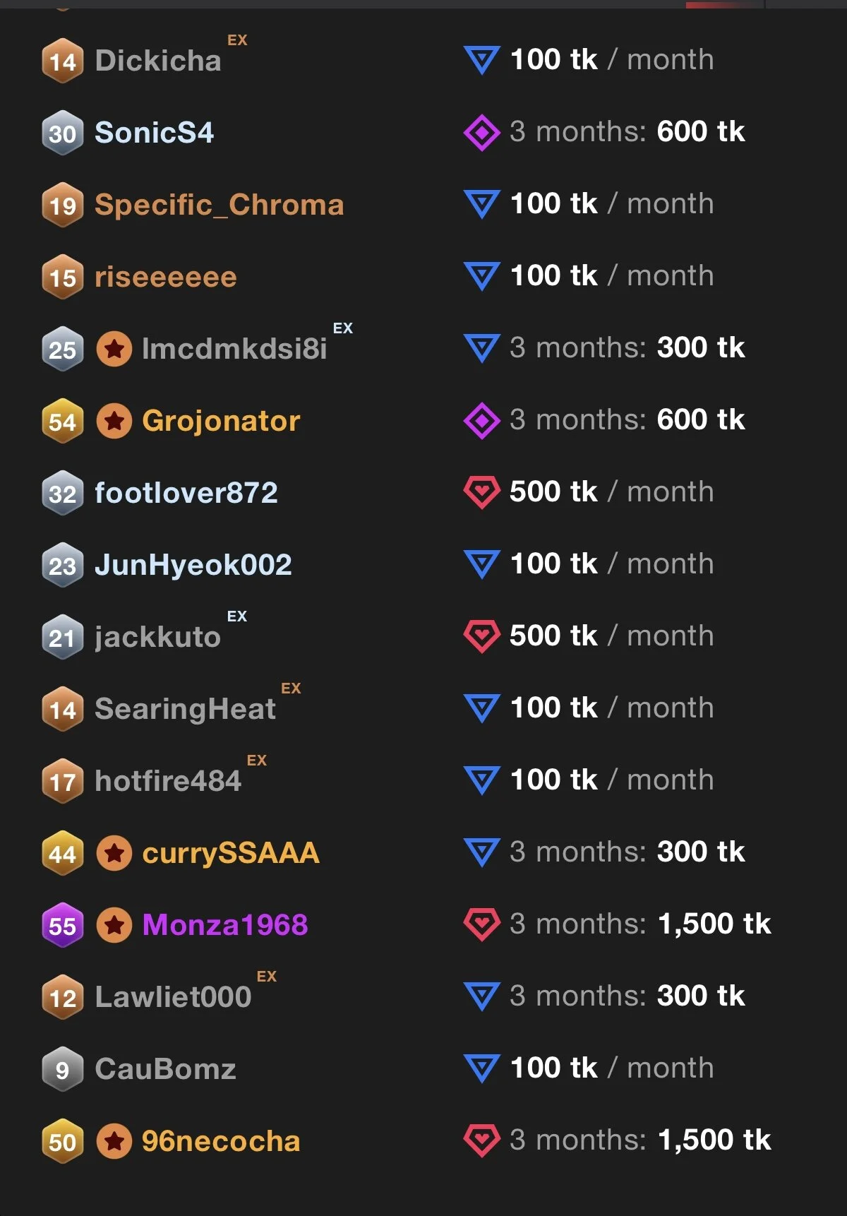847x1216 pixels.
Task: Click the red heart gem icon for 96necocha
Action: point(482,1140)
